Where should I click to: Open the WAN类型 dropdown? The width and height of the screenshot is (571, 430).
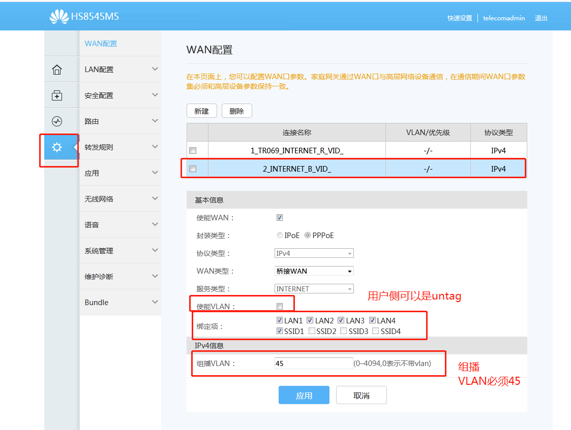point(314,271)
